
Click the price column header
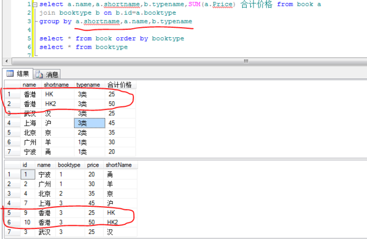pos(93,165)
